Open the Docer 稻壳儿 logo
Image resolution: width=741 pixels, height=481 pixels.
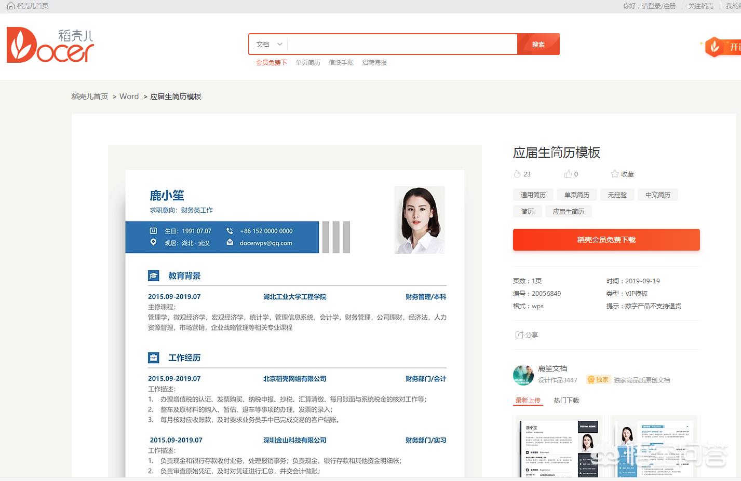[50, 46]
